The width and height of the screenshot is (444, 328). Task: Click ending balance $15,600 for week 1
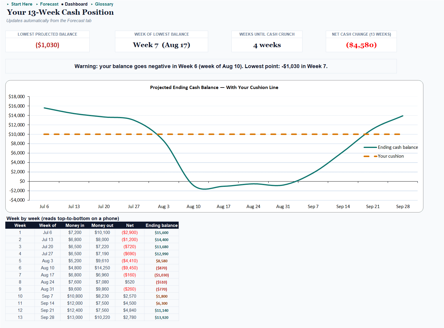pos(162,233)
